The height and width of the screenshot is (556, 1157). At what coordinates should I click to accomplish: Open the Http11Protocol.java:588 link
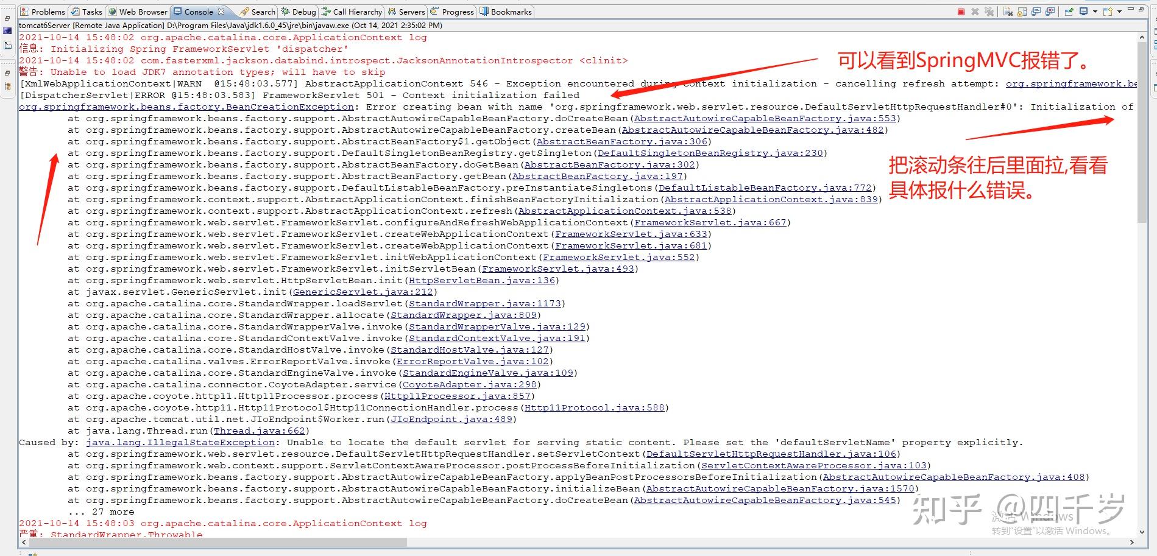coord(595,407)
